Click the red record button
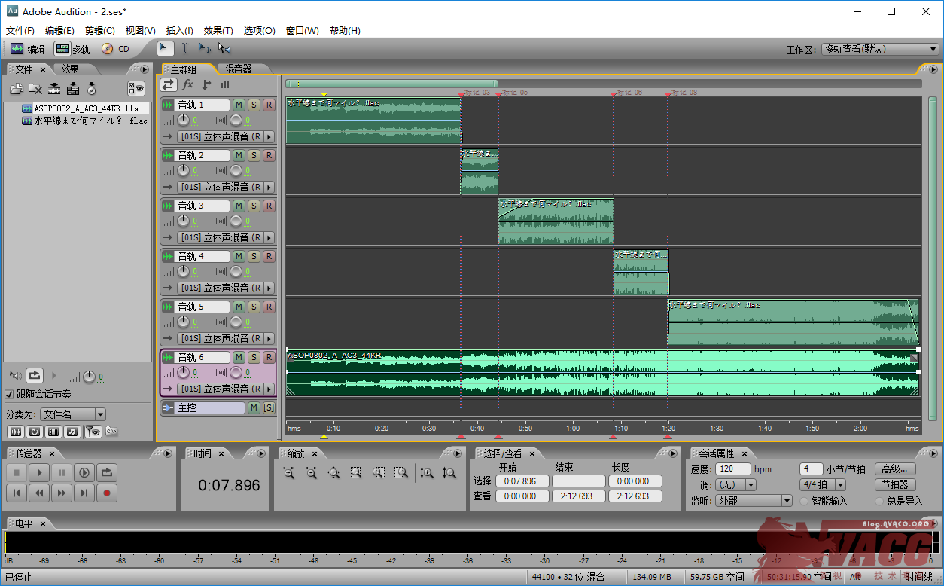This screenshot has height=586, width=944. click(x=107, y=493)
